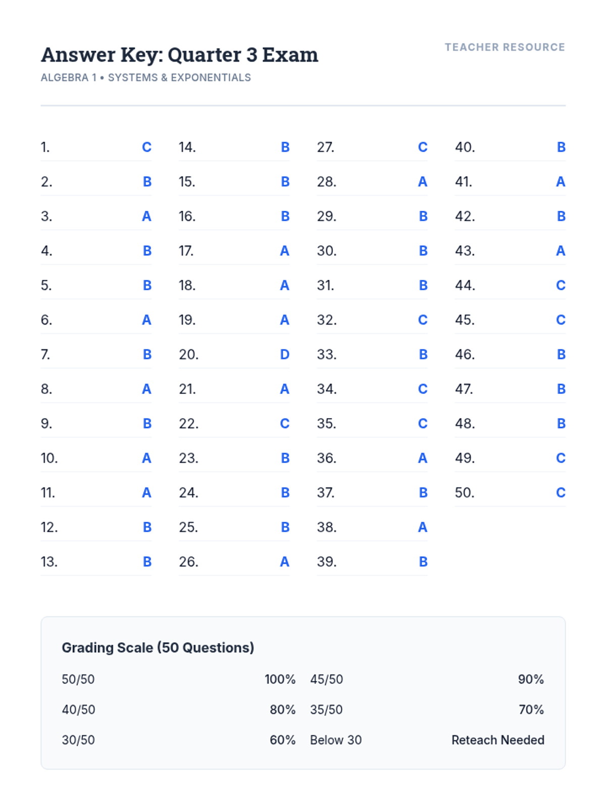Click the question number 13 label
Viewport: 606px width, 809px height.
[49, 562]
